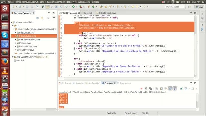The height and width of the screenshot is (116, 206).
Task: Toggle Show Console When Standard Error Changes
Action: pos(175,88)
